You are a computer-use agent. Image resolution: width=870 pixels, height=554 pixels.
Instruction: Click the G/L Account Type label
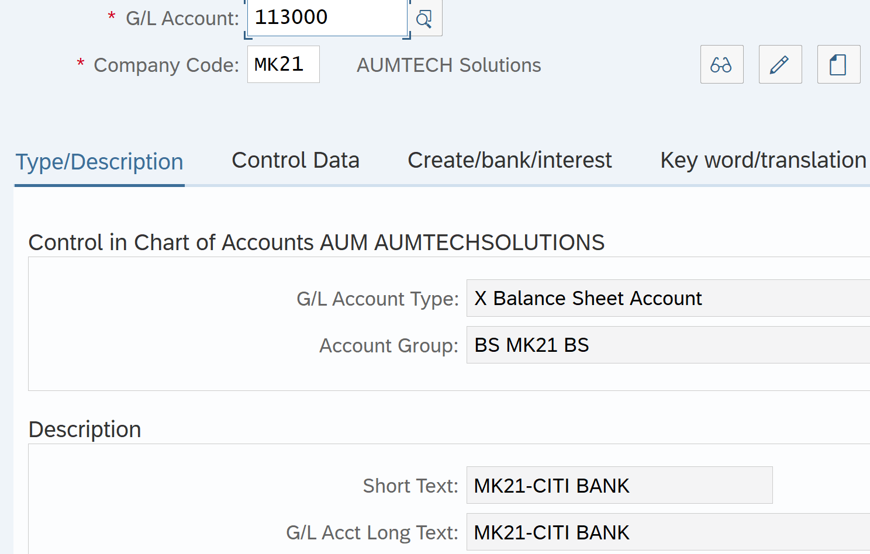(x=378, y=299)
